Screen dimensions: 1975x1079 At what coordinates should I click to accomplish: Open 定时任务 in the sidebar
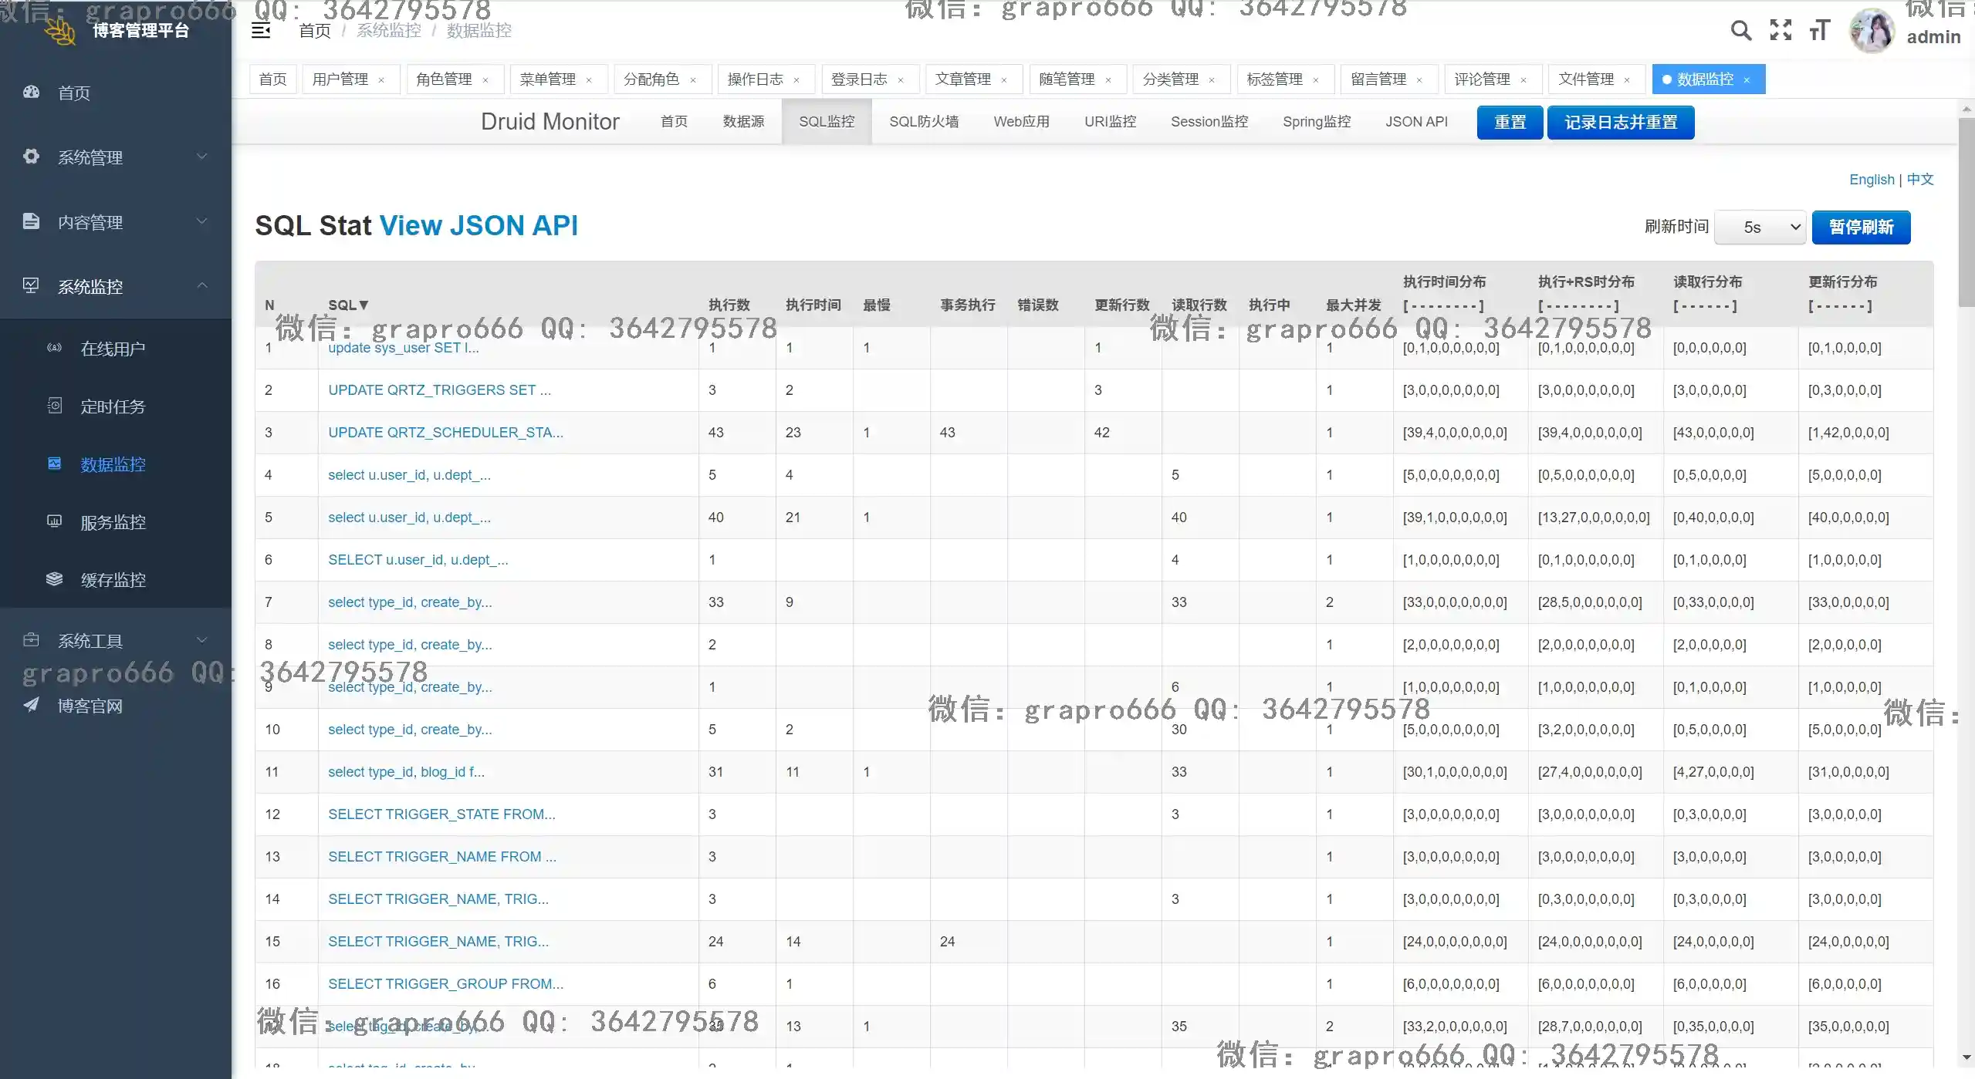113,407
